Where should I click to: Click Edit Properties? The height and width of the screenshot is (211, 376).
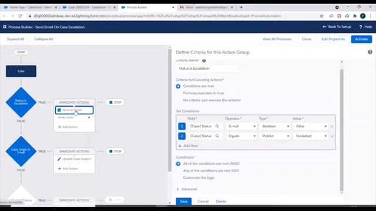pyautogui.click(x=333, y=39)
